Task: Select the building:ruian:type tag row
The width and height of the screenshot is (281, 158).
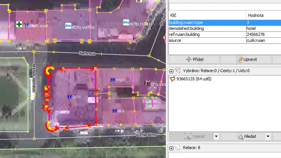Action: click(x=207, y=23)
